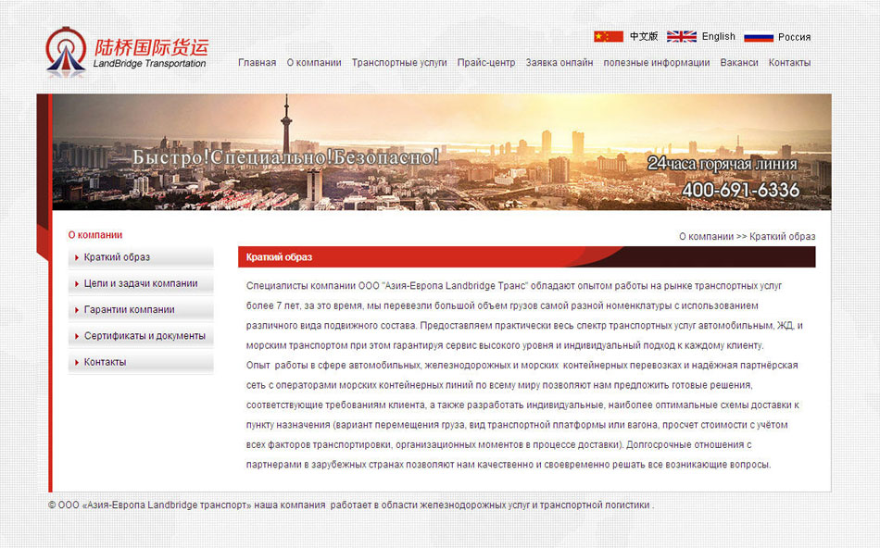Select Сертификаты и документы sidebar item
Image resolution: width=880 pixels, height=548 pixels.
coord(141,336)
